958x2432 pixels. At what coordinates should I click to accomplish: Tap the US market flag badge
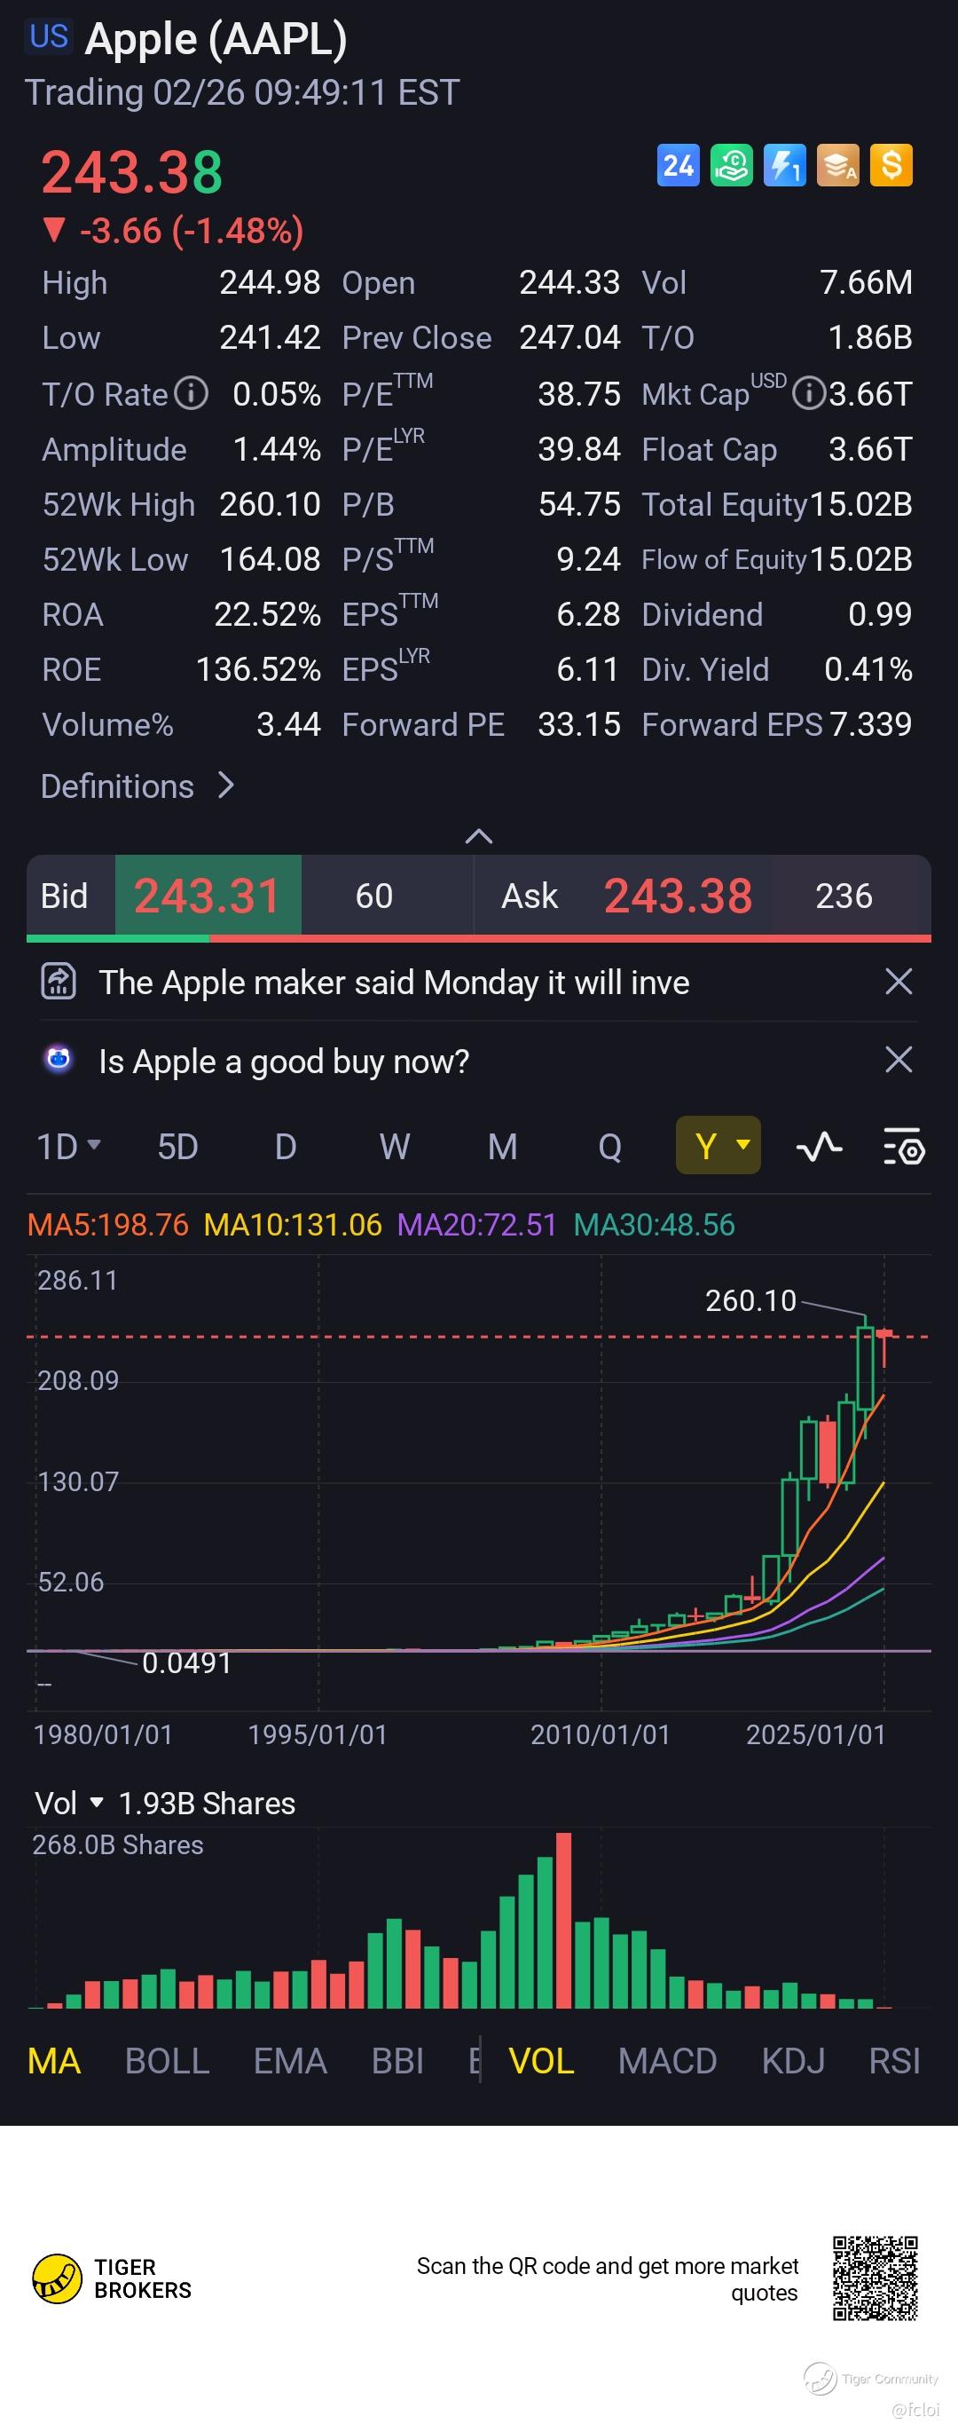49,36
